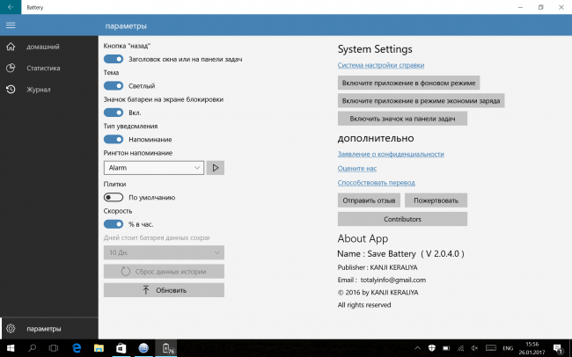The width and height of the screenshot is (572, 357).
Task: Click the About App heading
Action: coord(363,238)
